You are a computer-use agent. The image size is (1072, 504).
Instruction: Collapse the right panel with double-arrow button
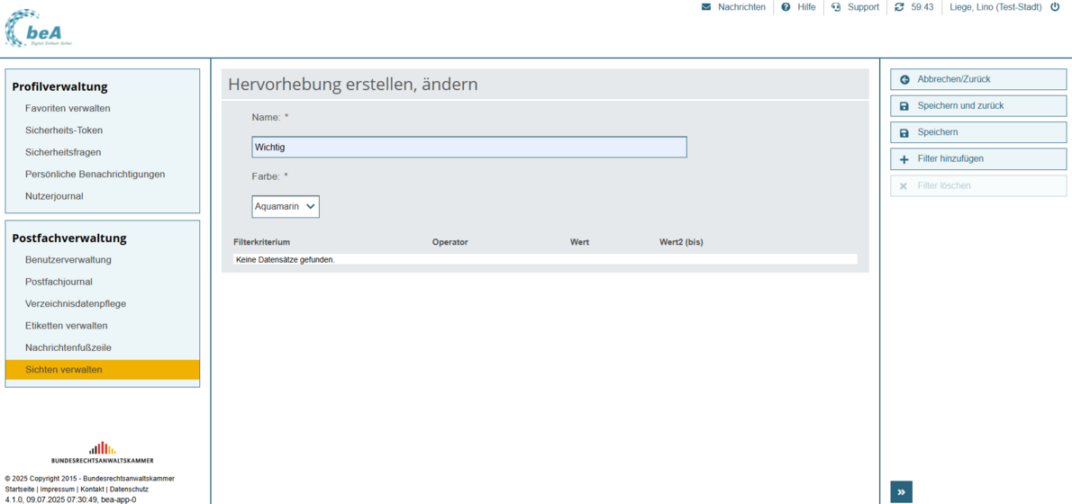click(x=901, y=491)
